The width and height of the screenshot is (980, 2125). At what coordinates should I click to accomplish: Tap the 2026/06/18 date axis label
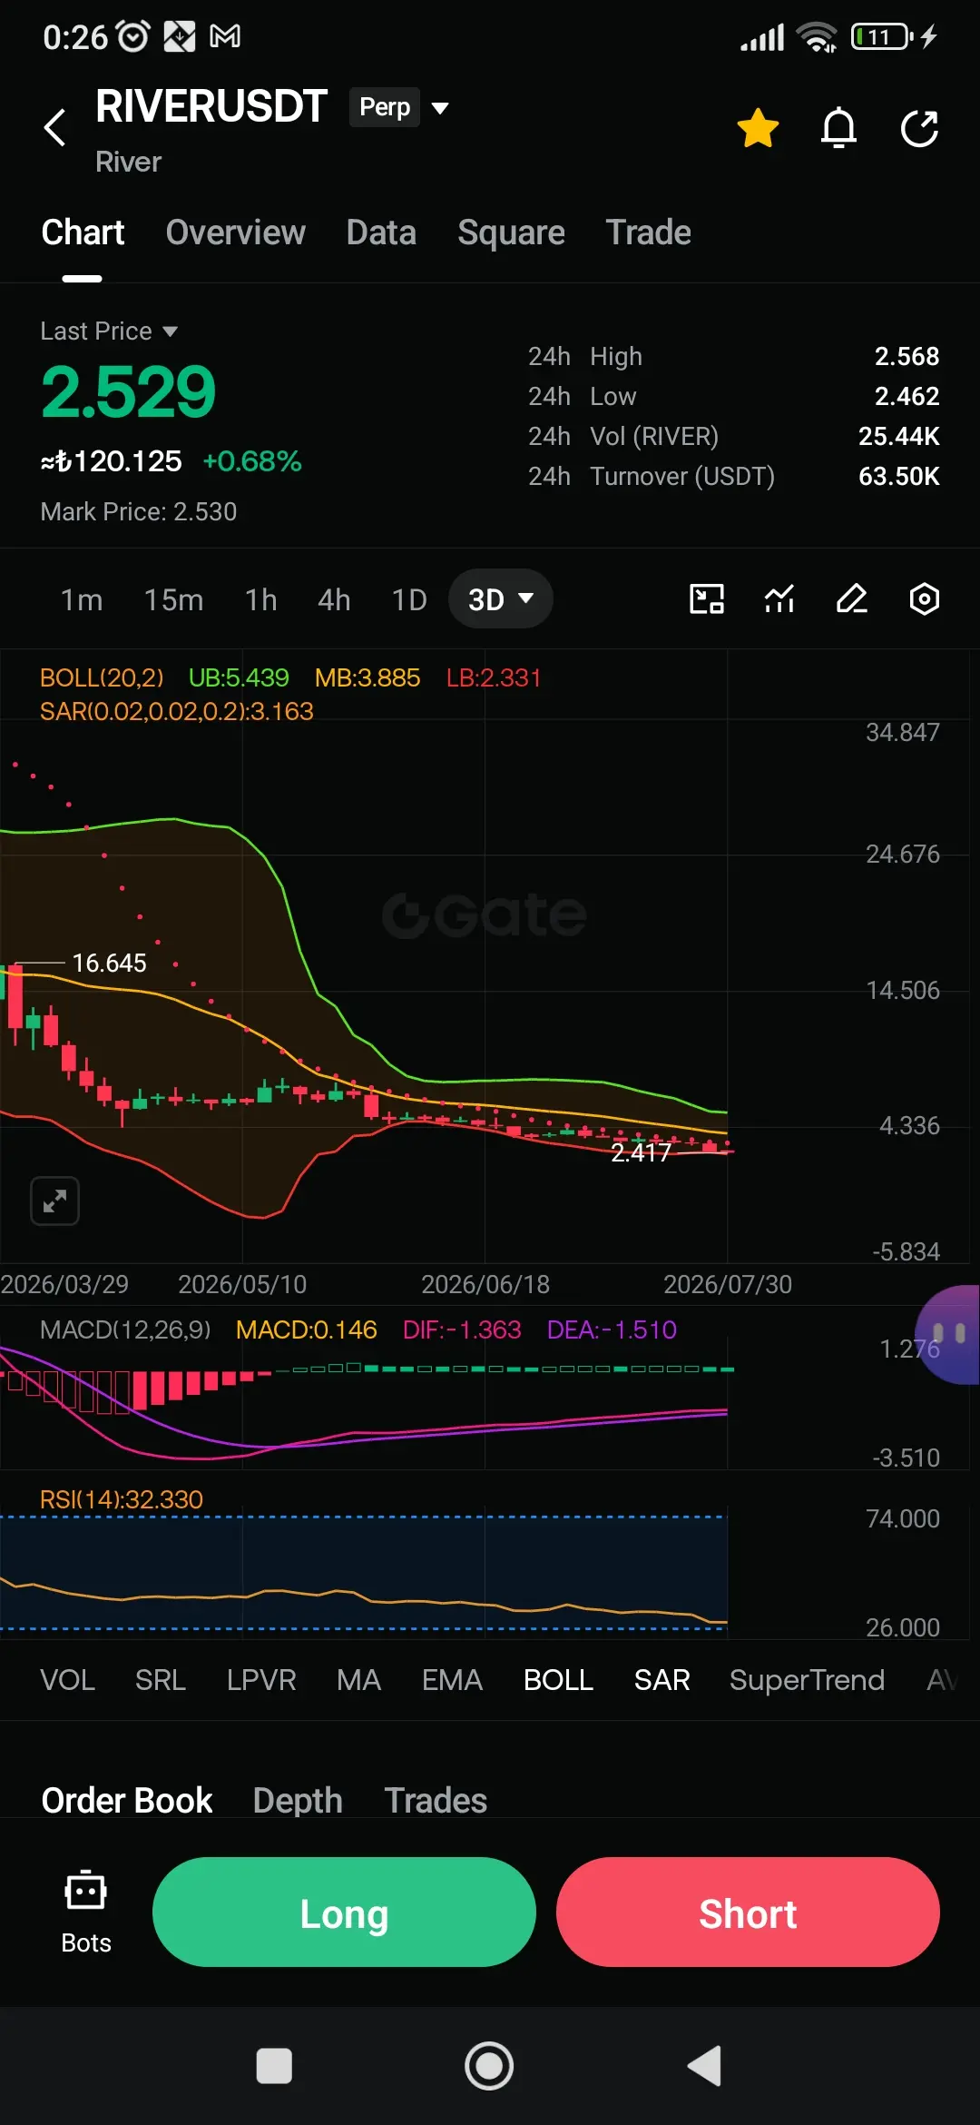(485, 1284)
